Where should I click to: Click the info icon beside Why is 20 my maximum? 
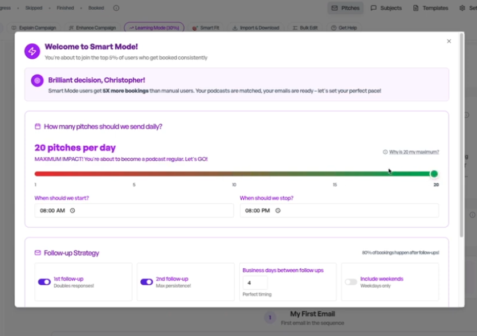(385, 152)
